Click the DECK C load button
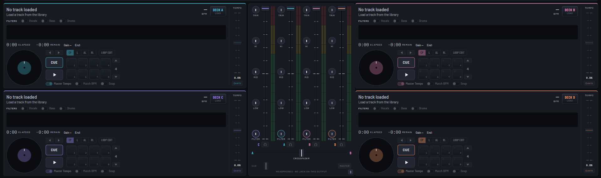The height and width of the screenshot is (178, 601). pyautogui.click(x=218, y=99)
